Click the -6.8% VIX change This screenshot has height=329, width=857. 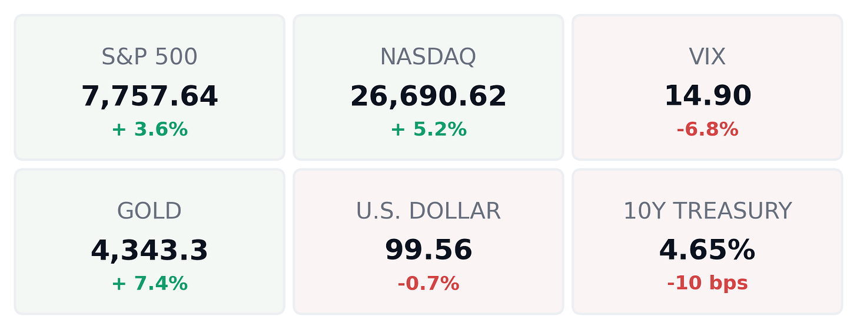click(x=707, y=129)
